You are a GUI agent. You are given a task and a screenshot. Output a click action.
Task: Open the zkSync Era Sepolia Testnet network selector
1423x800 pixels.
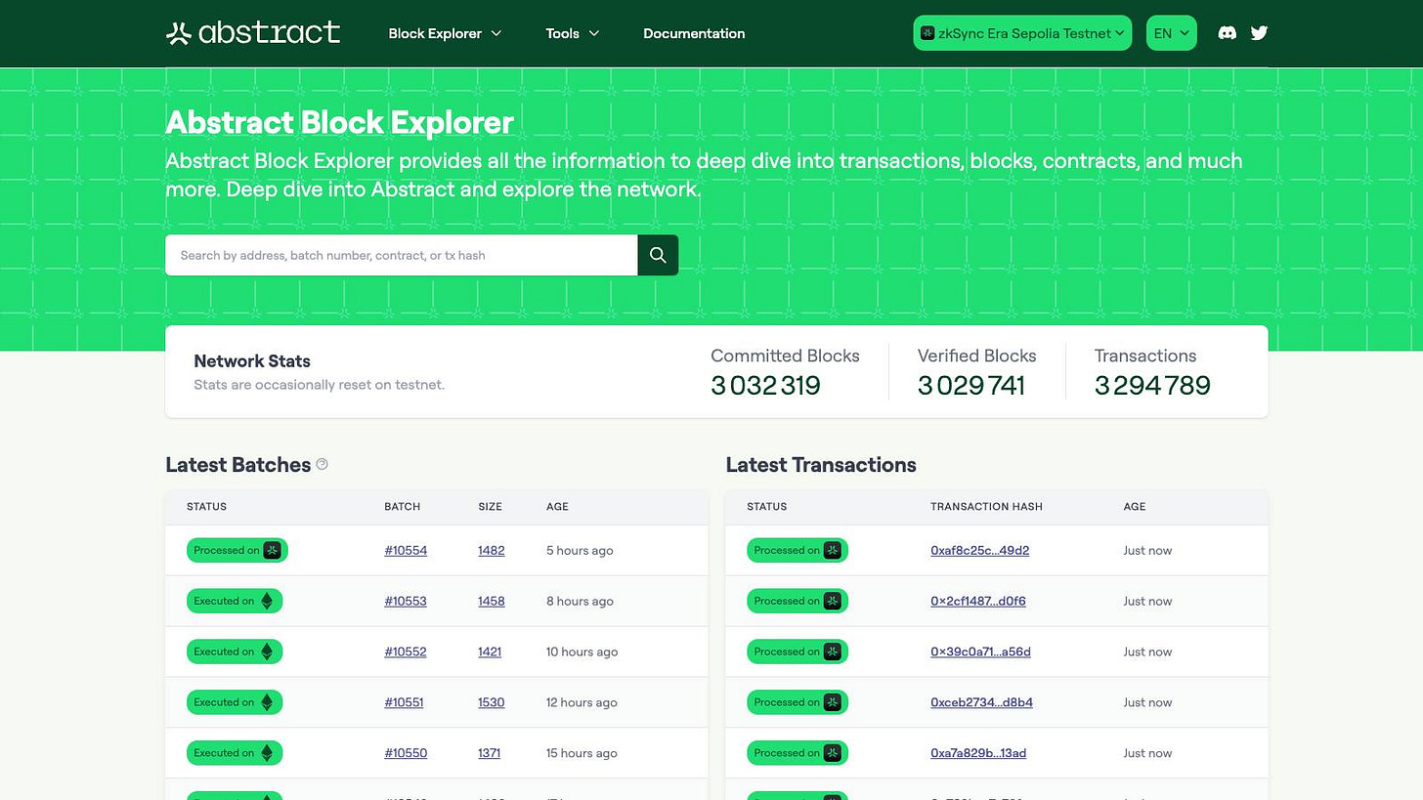[x=1022, y=33]
